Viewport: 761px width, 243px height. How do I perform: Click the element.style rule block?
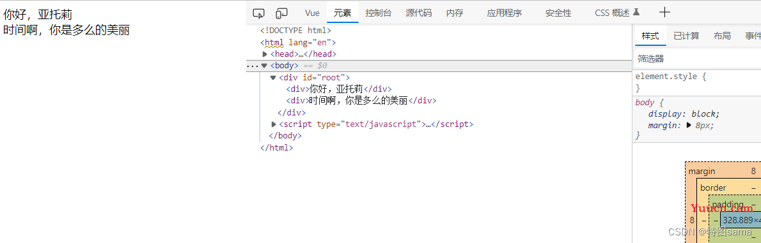[x=698, y=82]
